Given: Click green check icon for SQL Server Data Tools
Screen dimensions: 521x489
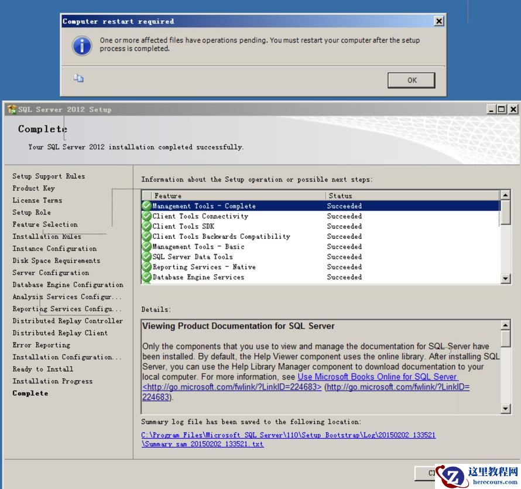Looking at the screenshot, I should click(146, 257).
